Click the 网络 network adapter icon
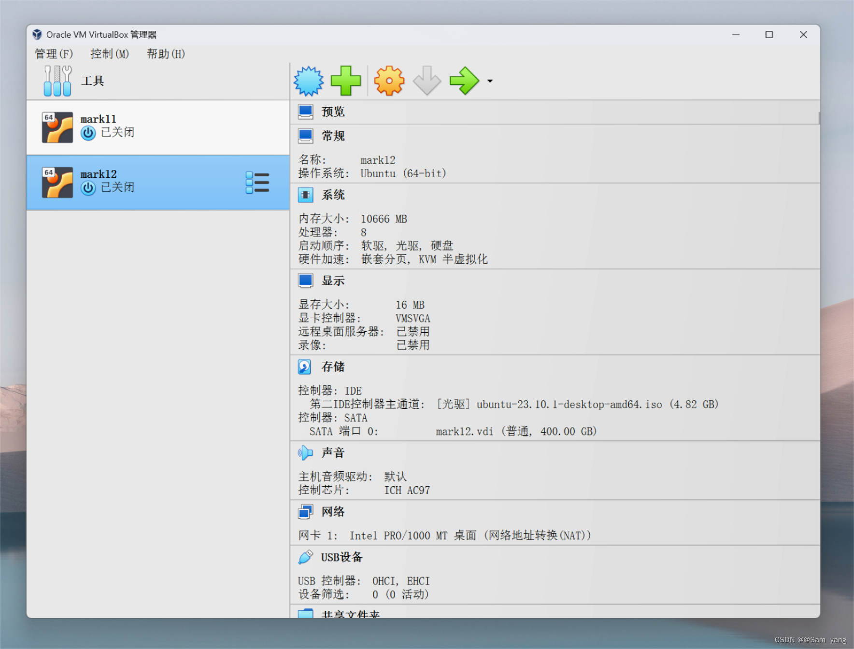This screenshot has height=649, width=854. pos(305,512)
